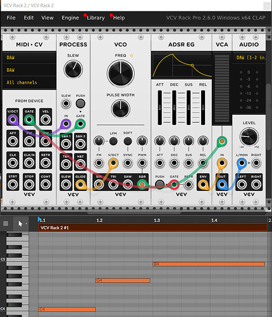Toggle the LFM button on VCO
Screen dimensions: 272x317
coord(113,141)
